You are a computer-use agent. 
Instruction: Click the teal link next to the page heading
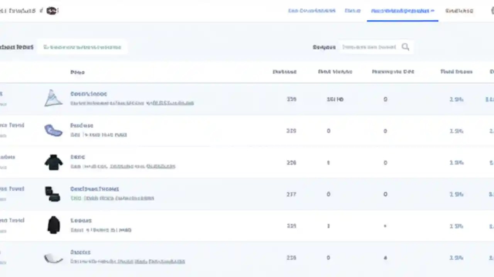(x=82, y=47)
